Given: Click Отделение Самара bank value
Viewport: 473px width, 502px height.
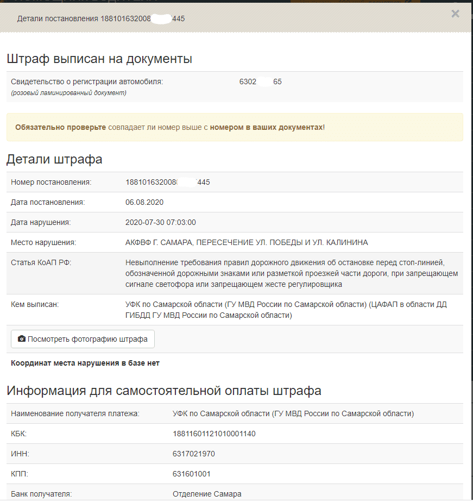Looking at the screenshot, I should [207, 494].
